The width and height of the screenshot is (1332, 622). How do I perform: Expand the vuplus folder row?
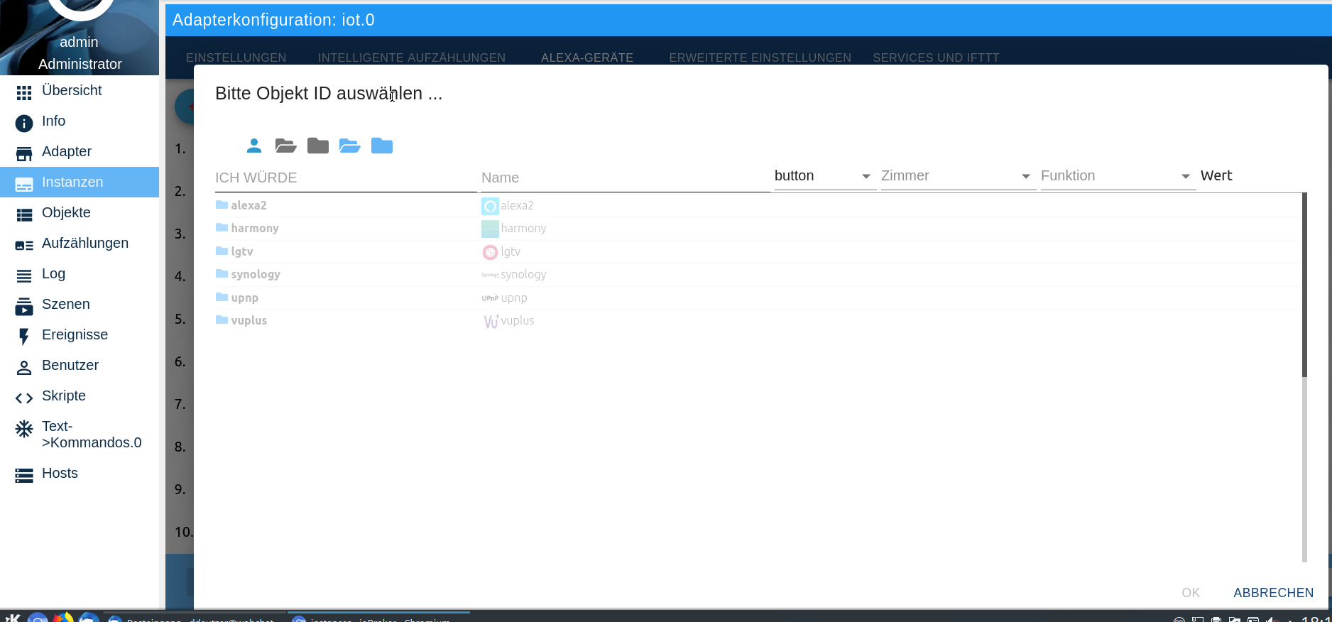click(x=222, y=320)
